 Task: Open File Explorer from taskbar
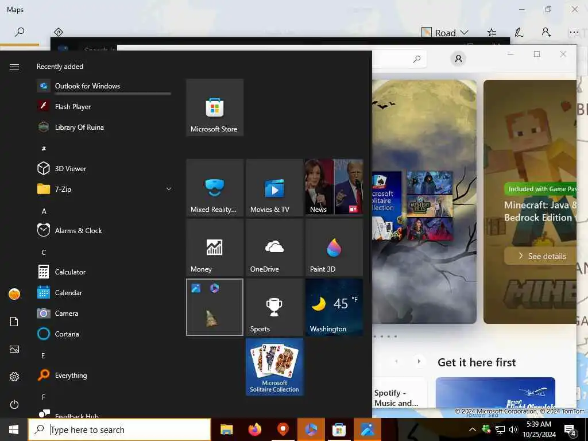pyautogui.click(x=226, y=430)
